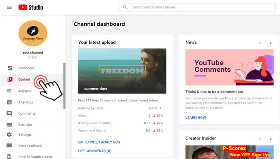280x159 pixels.
Task: Open the hamburger navigation menu
Action: (x=9, y=7)
